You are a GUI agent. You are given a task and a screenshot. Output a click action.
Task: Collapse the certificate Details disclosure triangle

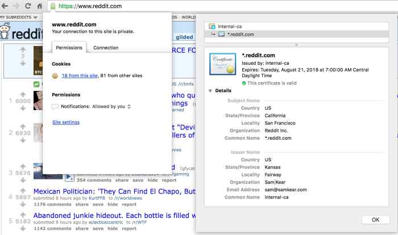[211, 91]
